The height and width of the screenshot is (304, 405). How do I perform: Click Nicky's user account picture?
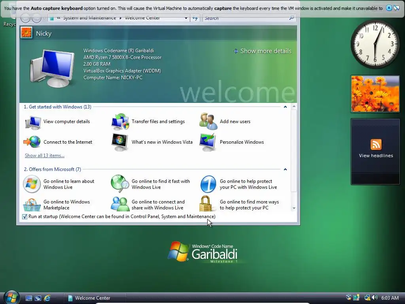[x=26, y=33]
